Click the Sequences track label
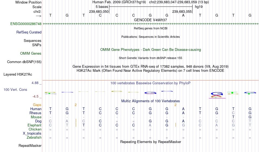259x152 pixels. click(x=32, y=41)
